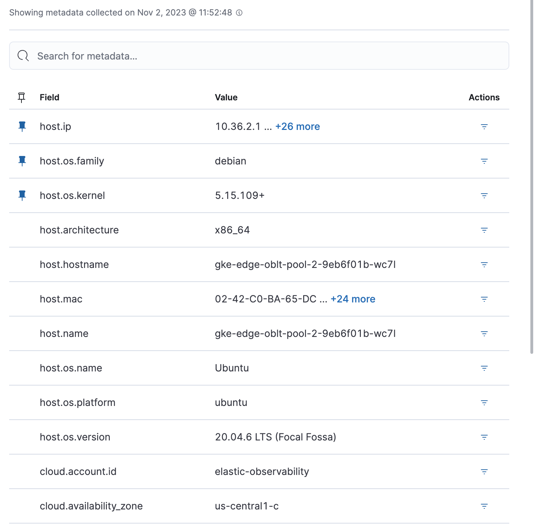The width and height of the screenshot is (536, 526).
Task: Show the 26 additional host.ip values
Action: pos(297,126)
